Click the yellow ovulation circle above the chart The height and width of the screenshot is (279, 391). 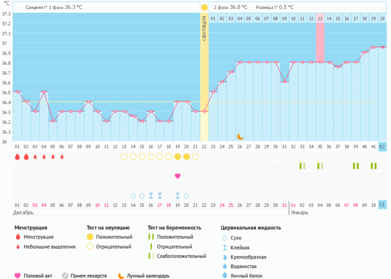204,8
